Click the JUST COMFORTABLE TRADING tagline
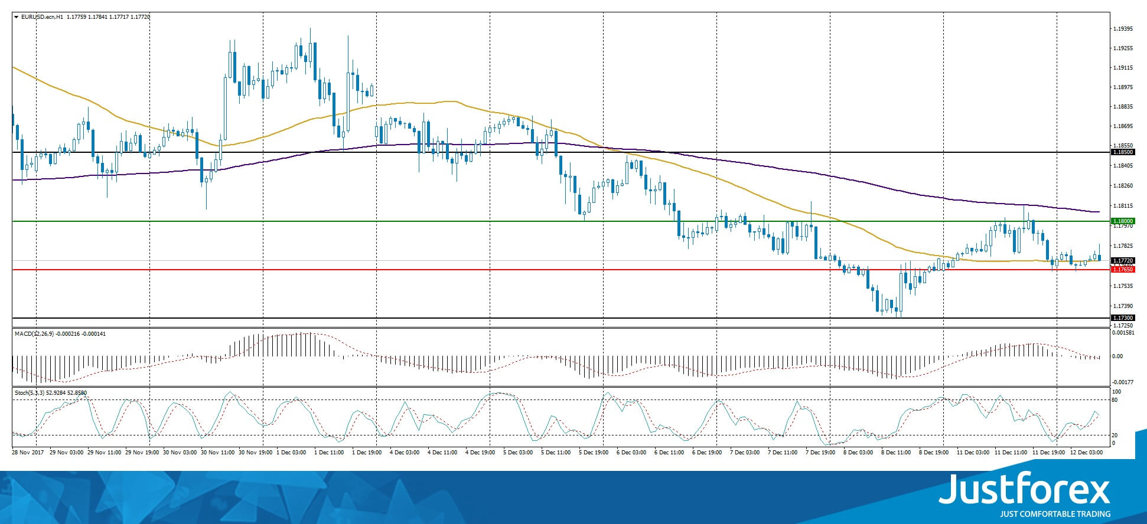This screenshot has height=524, width=1147. [x=1055, y=514]
